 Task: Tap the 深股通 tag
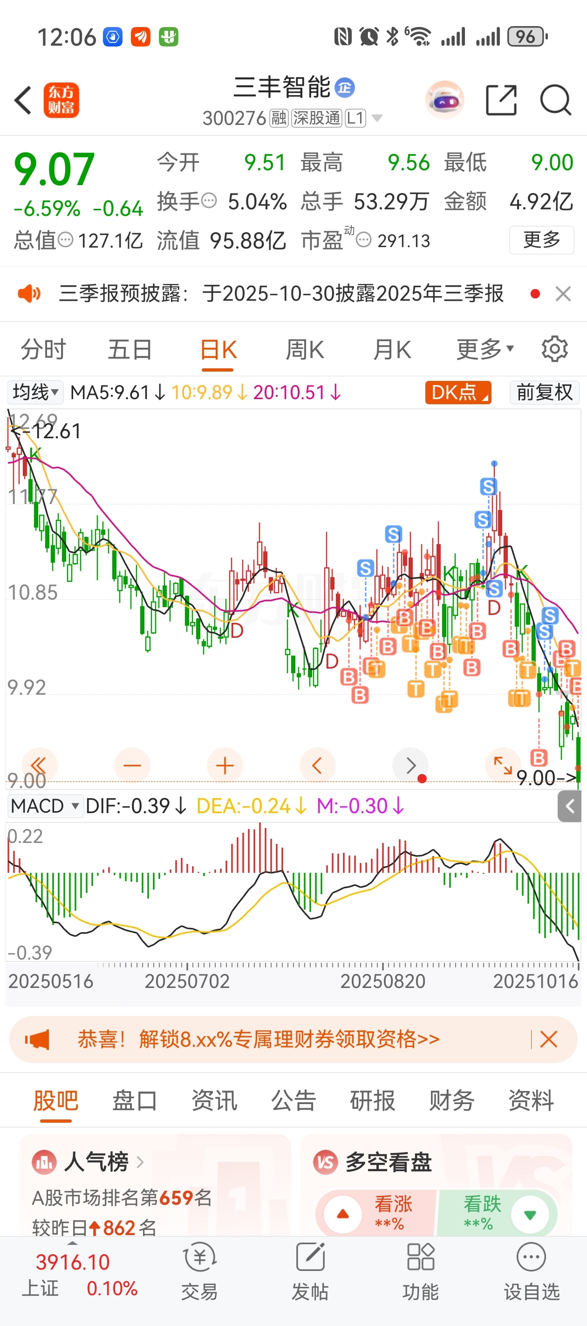[x=317, y=118]
